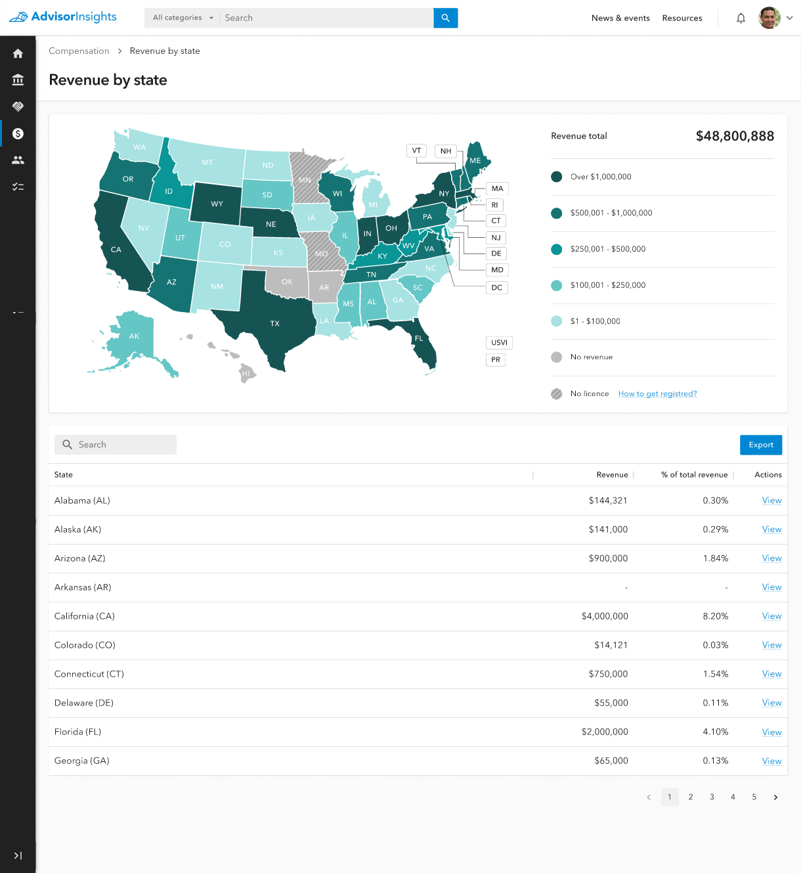Go to next page of results arrow
This screenshot has height=873, width=801.
coord(775,797)
